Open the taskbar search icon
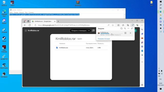This screenshot has height=92, width=164. (x=161, y=5)
